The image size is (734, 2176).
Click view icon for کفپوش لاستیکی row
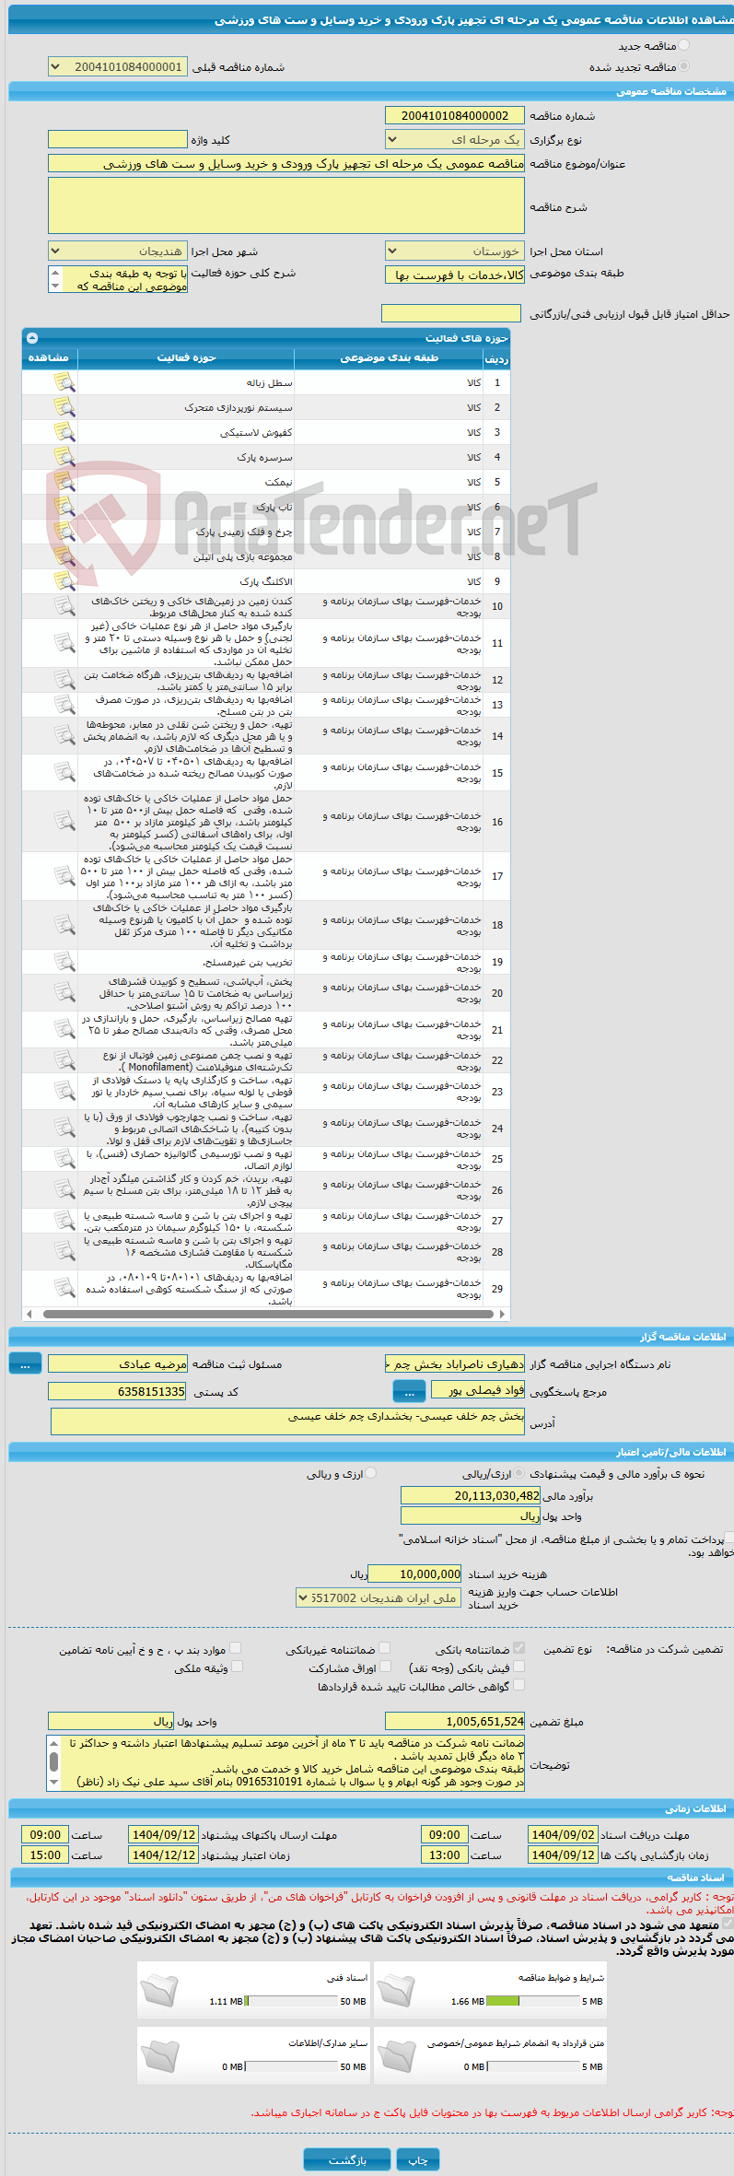64,432
